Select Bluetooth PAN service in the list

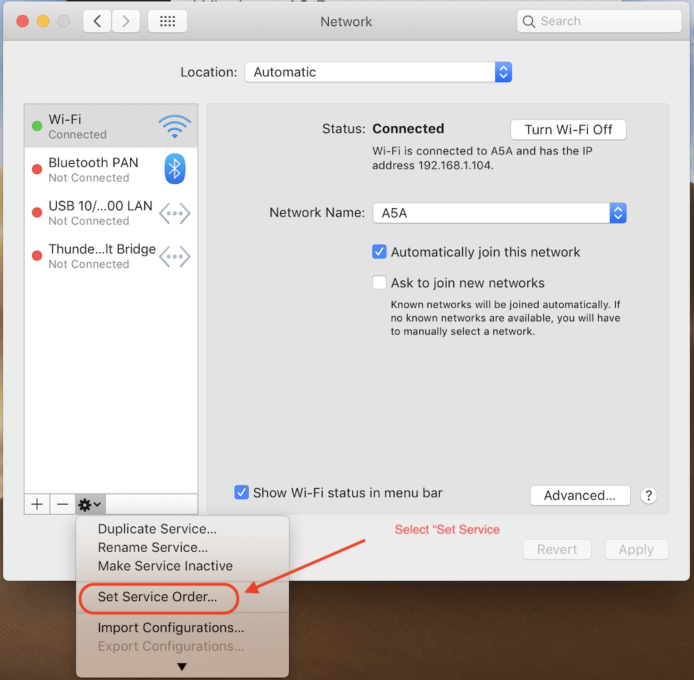pyautogui.click(x=111, y=169)
